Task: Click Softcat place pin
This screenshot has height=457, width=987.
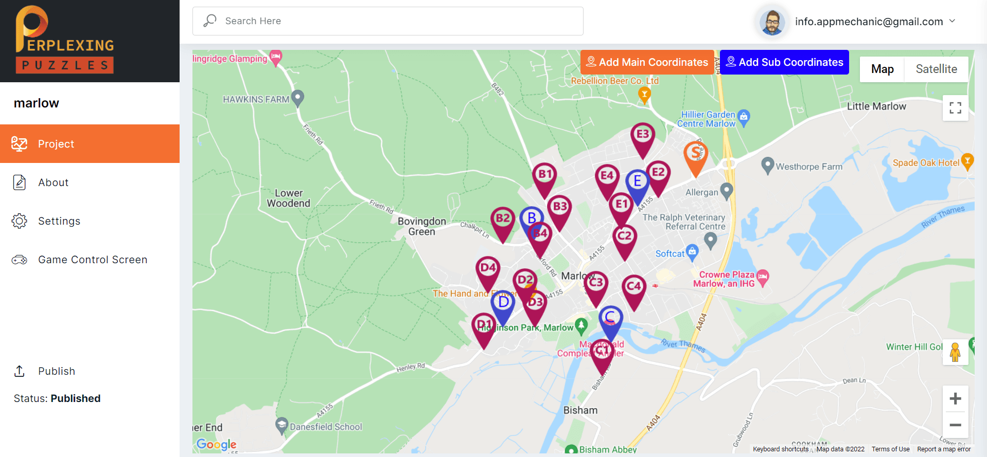Action: [x=692, y=252]
